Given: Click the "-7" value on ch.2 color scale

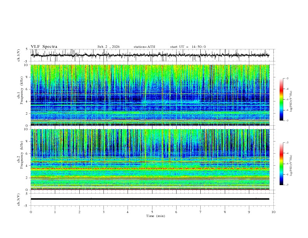Looking at the screenshot, I should 287,185.
